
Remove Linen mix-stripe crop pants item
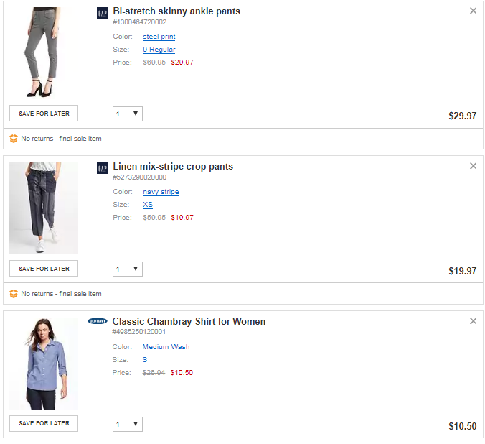click(473, 166)
